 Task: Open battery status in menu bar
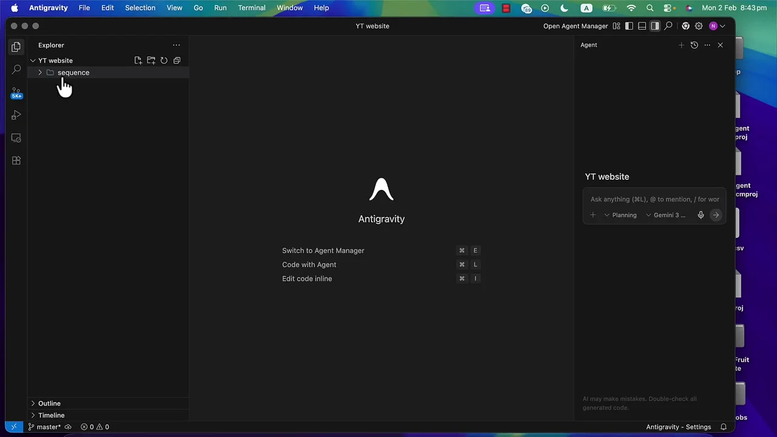[x=609, y=8]
